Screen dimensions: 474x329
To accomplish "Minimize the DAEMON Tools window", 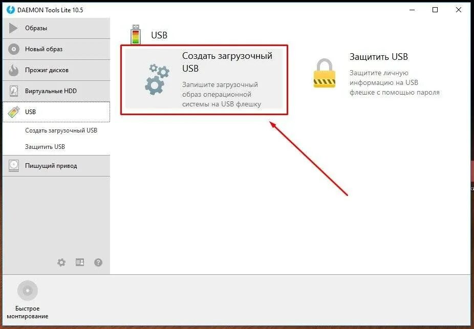I will click(x=413, y=10).
